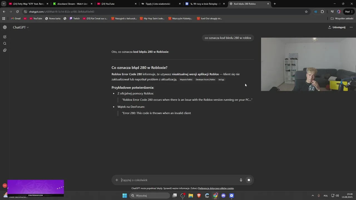The image size is (356, 200).
Task: Click the Udostępnij share button
Action: (337, 27)
